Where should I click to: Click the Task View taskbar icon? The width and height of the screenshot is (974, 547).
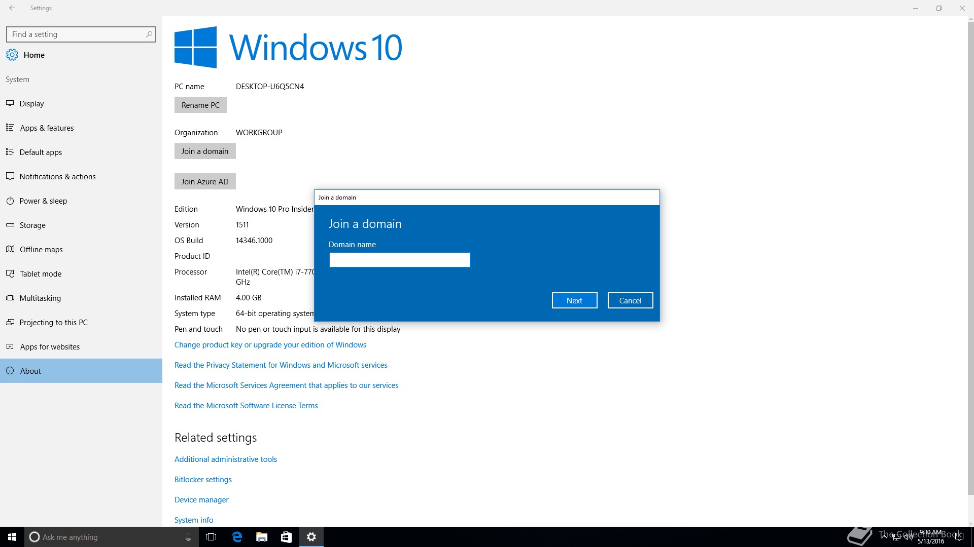click(211, 537)
